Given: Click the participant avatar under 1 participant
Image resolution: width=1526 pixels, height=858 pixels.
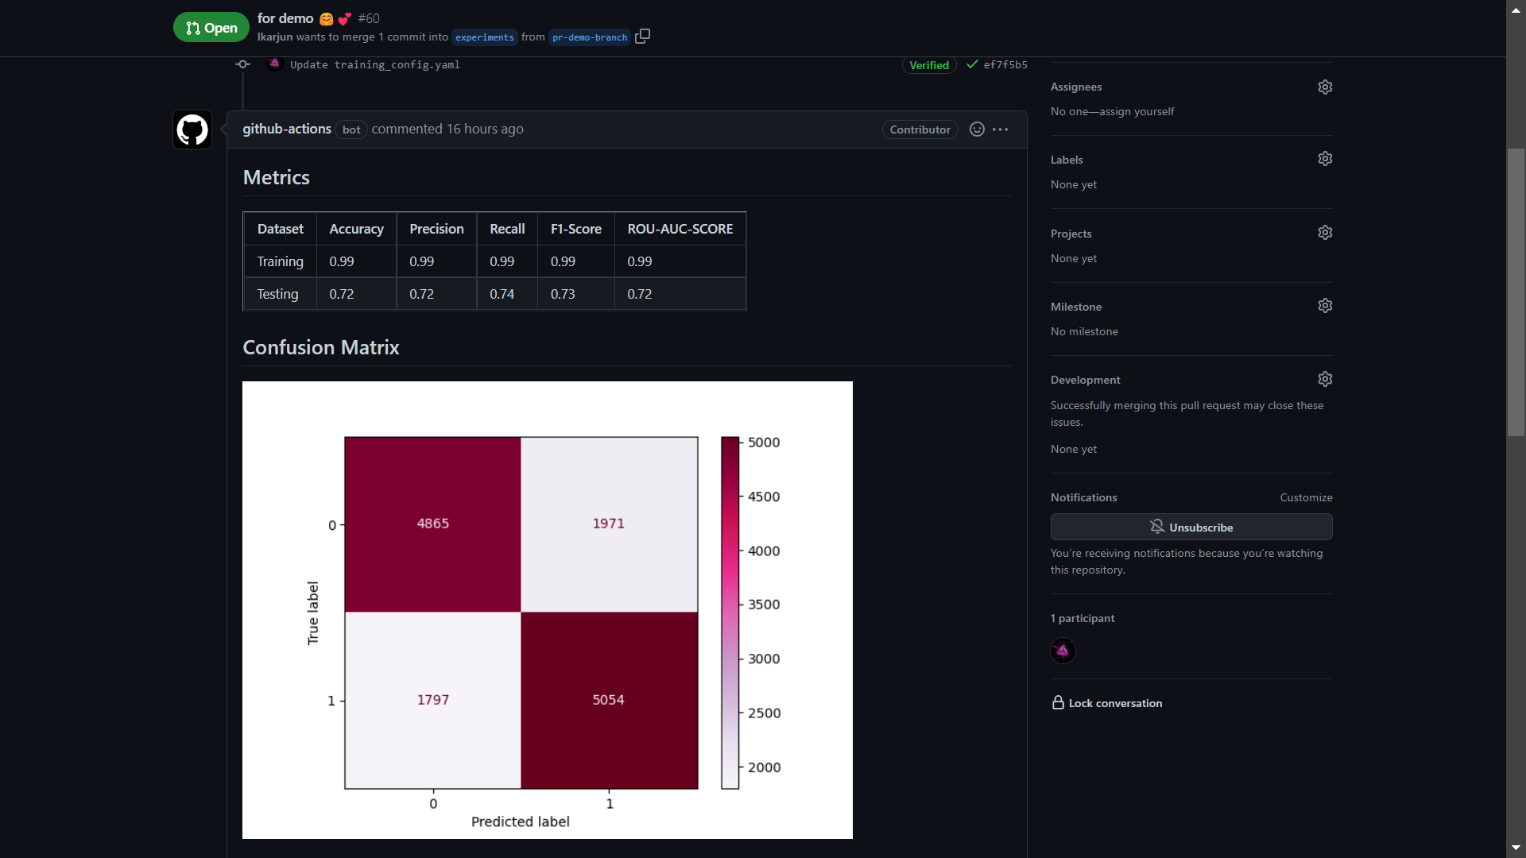Looking at the screenshot, I should (1063, 650).
